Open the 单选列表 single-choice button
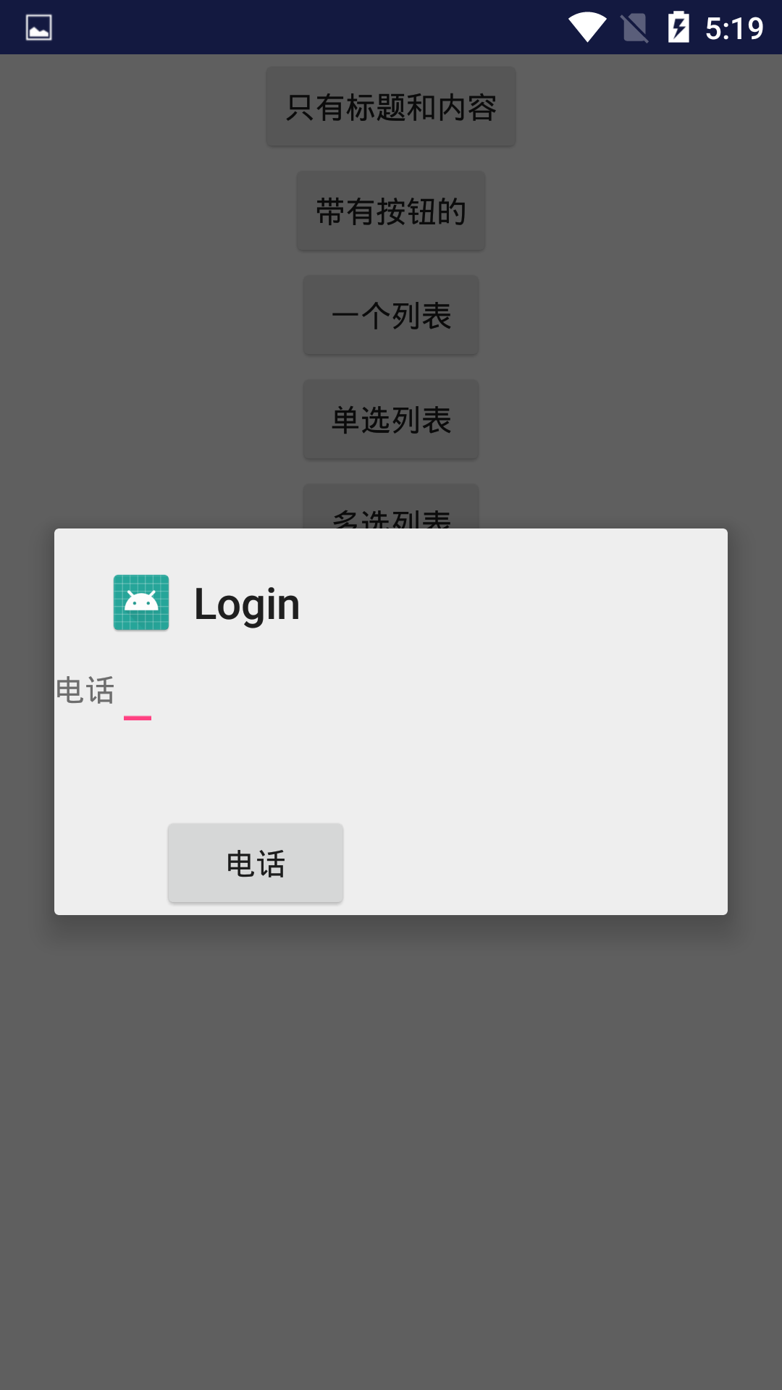The height and width of the screenshot is (1390, 782). click(391, 420)
